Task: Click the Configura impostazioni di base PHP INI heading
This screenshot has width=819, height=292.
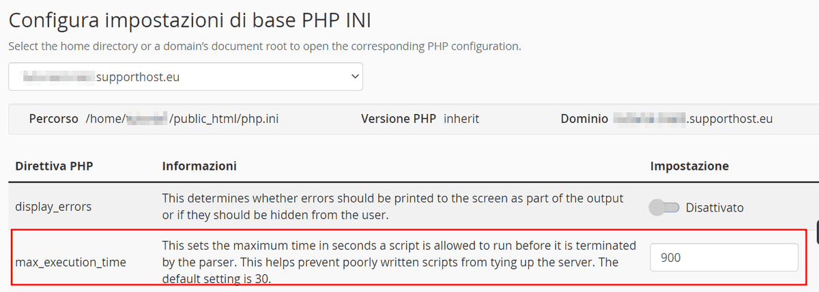Action: pos(190,20)
